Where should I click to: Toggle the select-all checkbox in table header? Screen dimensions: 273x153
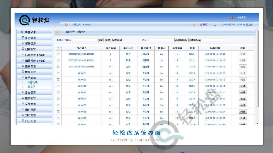(58, 48)
